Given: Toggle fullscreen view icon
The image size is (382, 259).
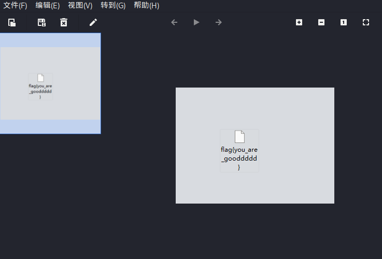Looking at the screenshot, I should pyautogui.click(x=366, y=22).
